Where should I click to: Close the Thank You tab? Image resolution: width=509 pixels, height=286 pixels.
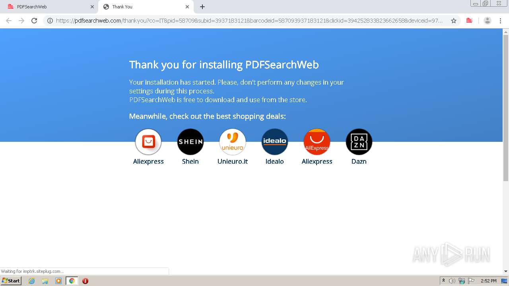click(x=187, y=7)
